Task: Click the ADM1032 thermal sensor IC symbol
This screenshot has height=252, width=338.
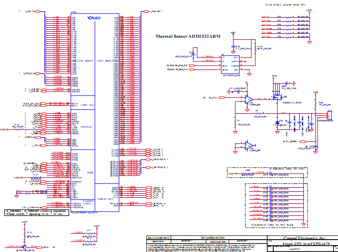Action: [x=230, y=64]
